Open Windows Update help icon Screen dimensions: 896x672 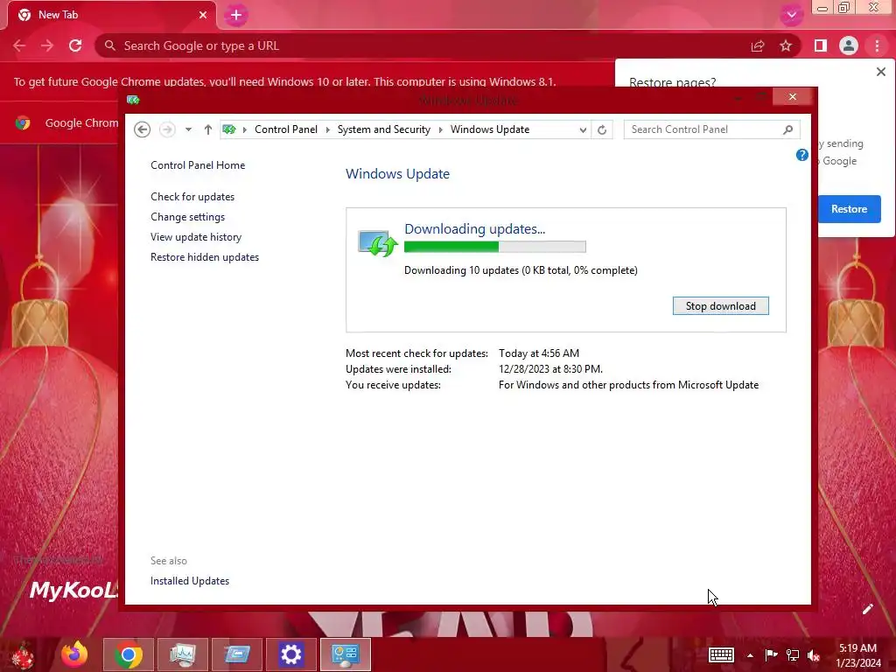(x=801, y=155)
